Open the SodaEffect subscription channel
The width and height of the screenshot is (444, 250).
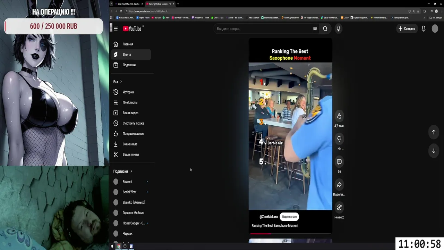(131, 192)
